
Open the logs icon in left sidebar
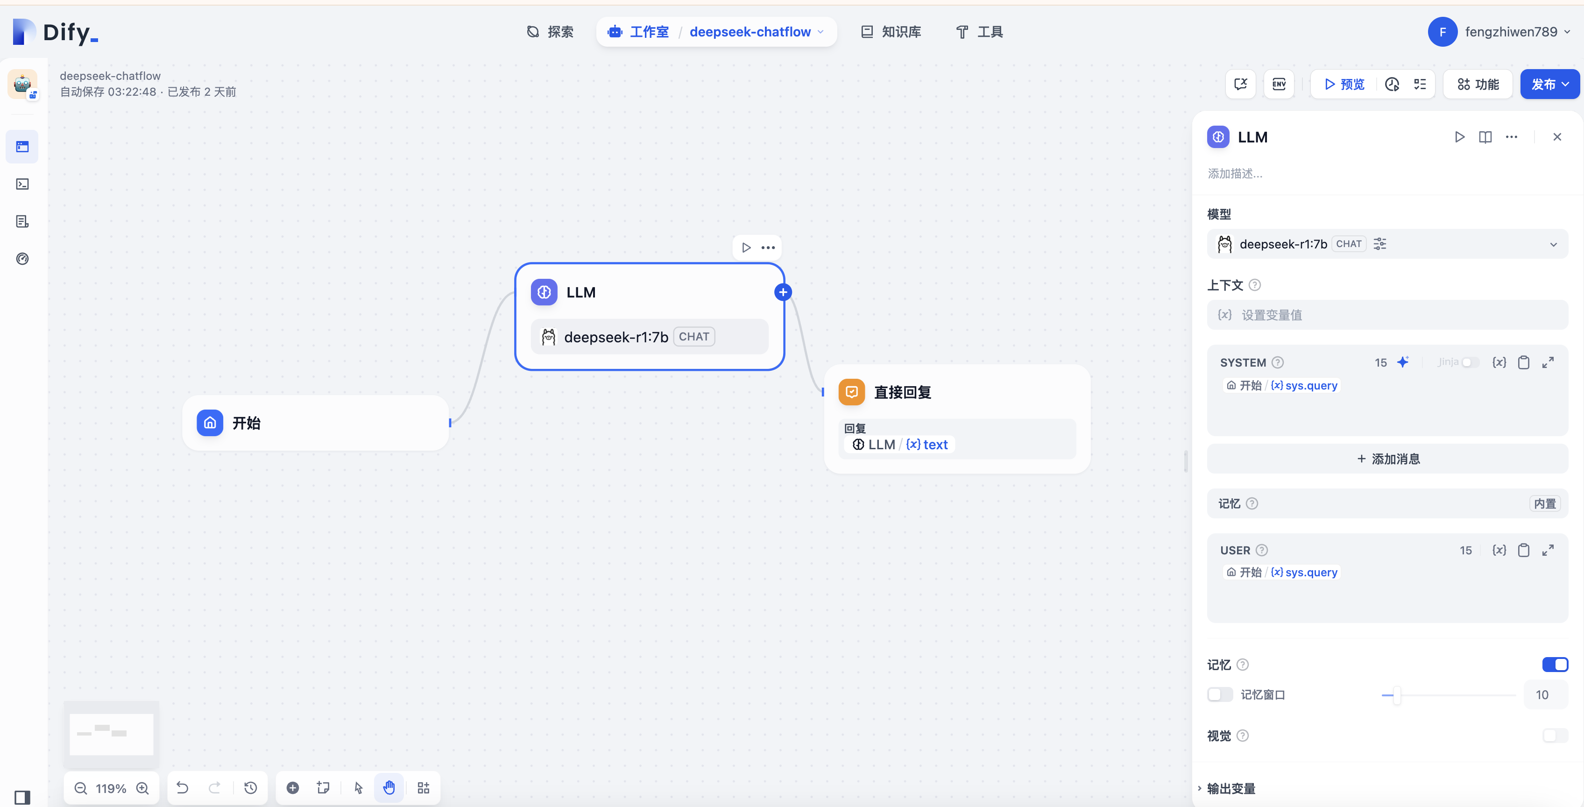(x=23, y=221)
